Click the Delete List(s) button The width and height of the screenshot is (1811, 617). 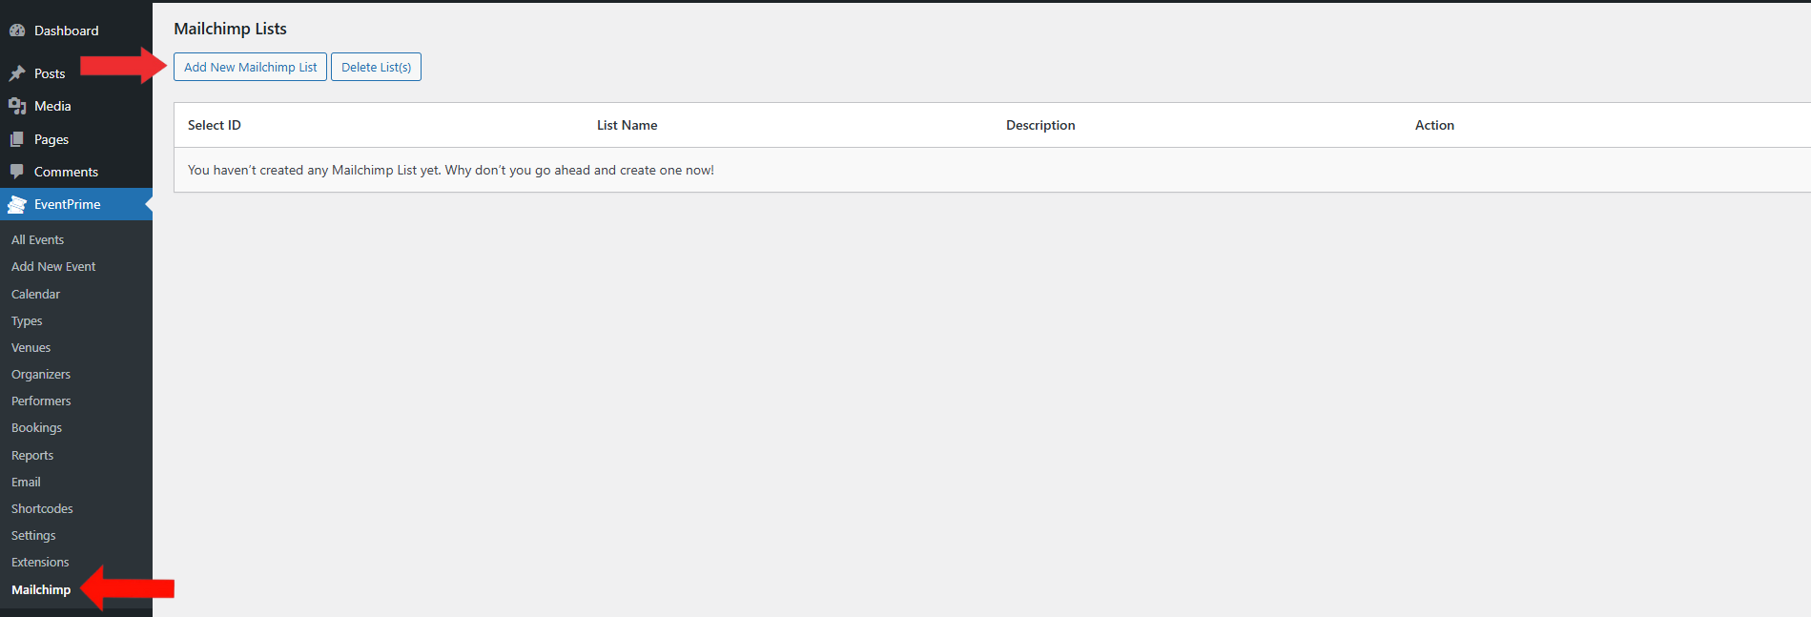376,67
